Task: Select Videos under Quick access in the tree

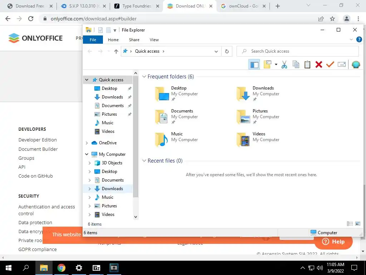Action: 108,131
